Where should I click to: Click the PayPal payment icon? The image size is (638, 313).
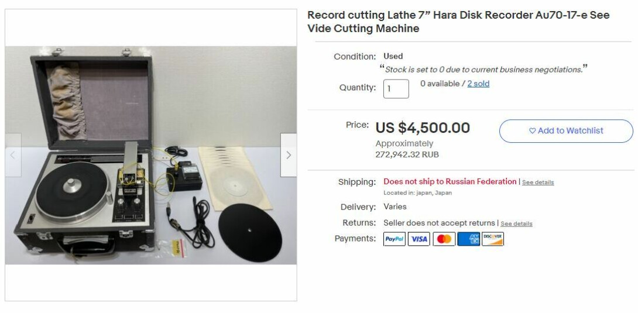click(x=395, y=239)
